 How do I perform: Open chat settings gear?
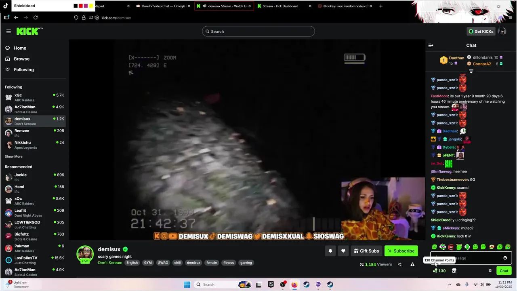tap(490, 271)
